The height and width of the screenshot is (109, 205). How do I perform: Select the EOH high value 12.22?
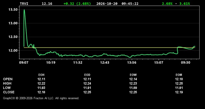[41, 84]
